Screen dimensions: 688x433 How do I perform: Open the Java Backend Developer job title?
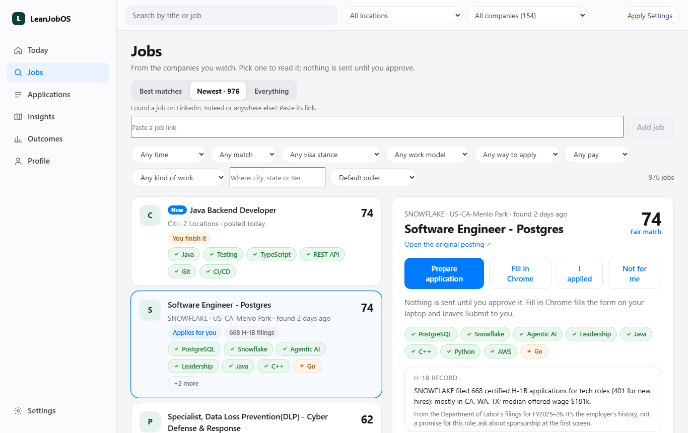233,210
